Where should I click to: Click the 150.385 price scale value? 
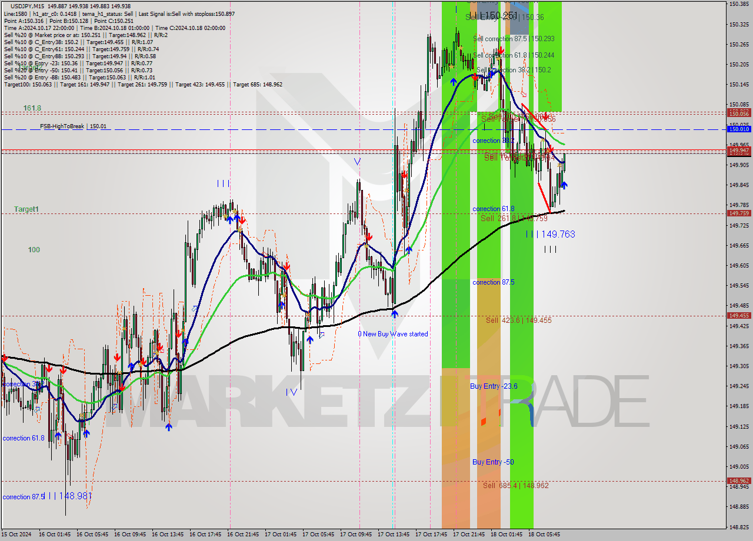(739, 4)
